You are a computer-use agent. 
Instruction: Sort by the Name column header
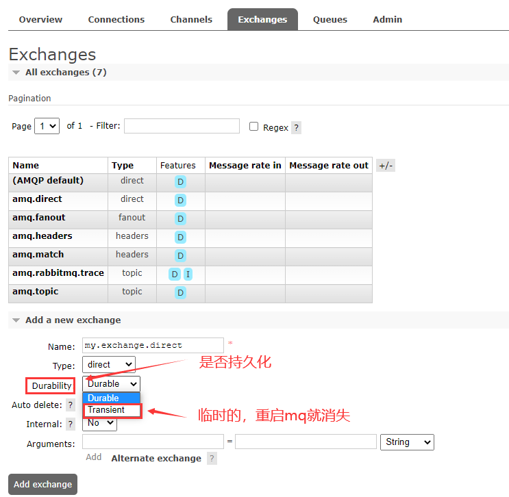coord(26,166)
